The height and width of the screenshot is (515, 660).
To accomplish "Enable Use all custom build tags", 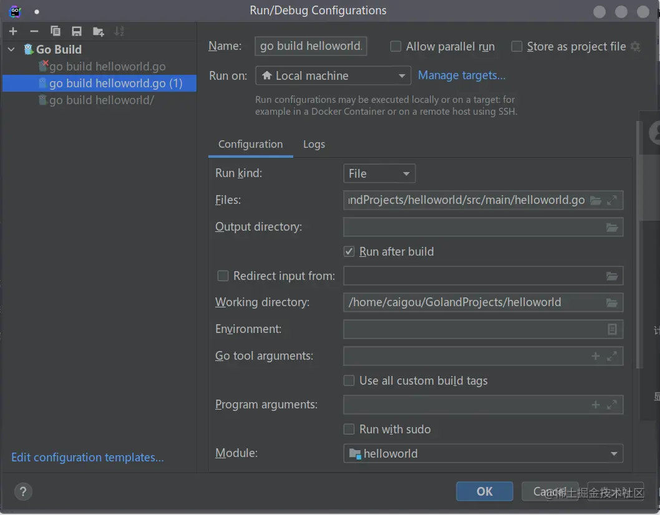I will tap(349, 381).
